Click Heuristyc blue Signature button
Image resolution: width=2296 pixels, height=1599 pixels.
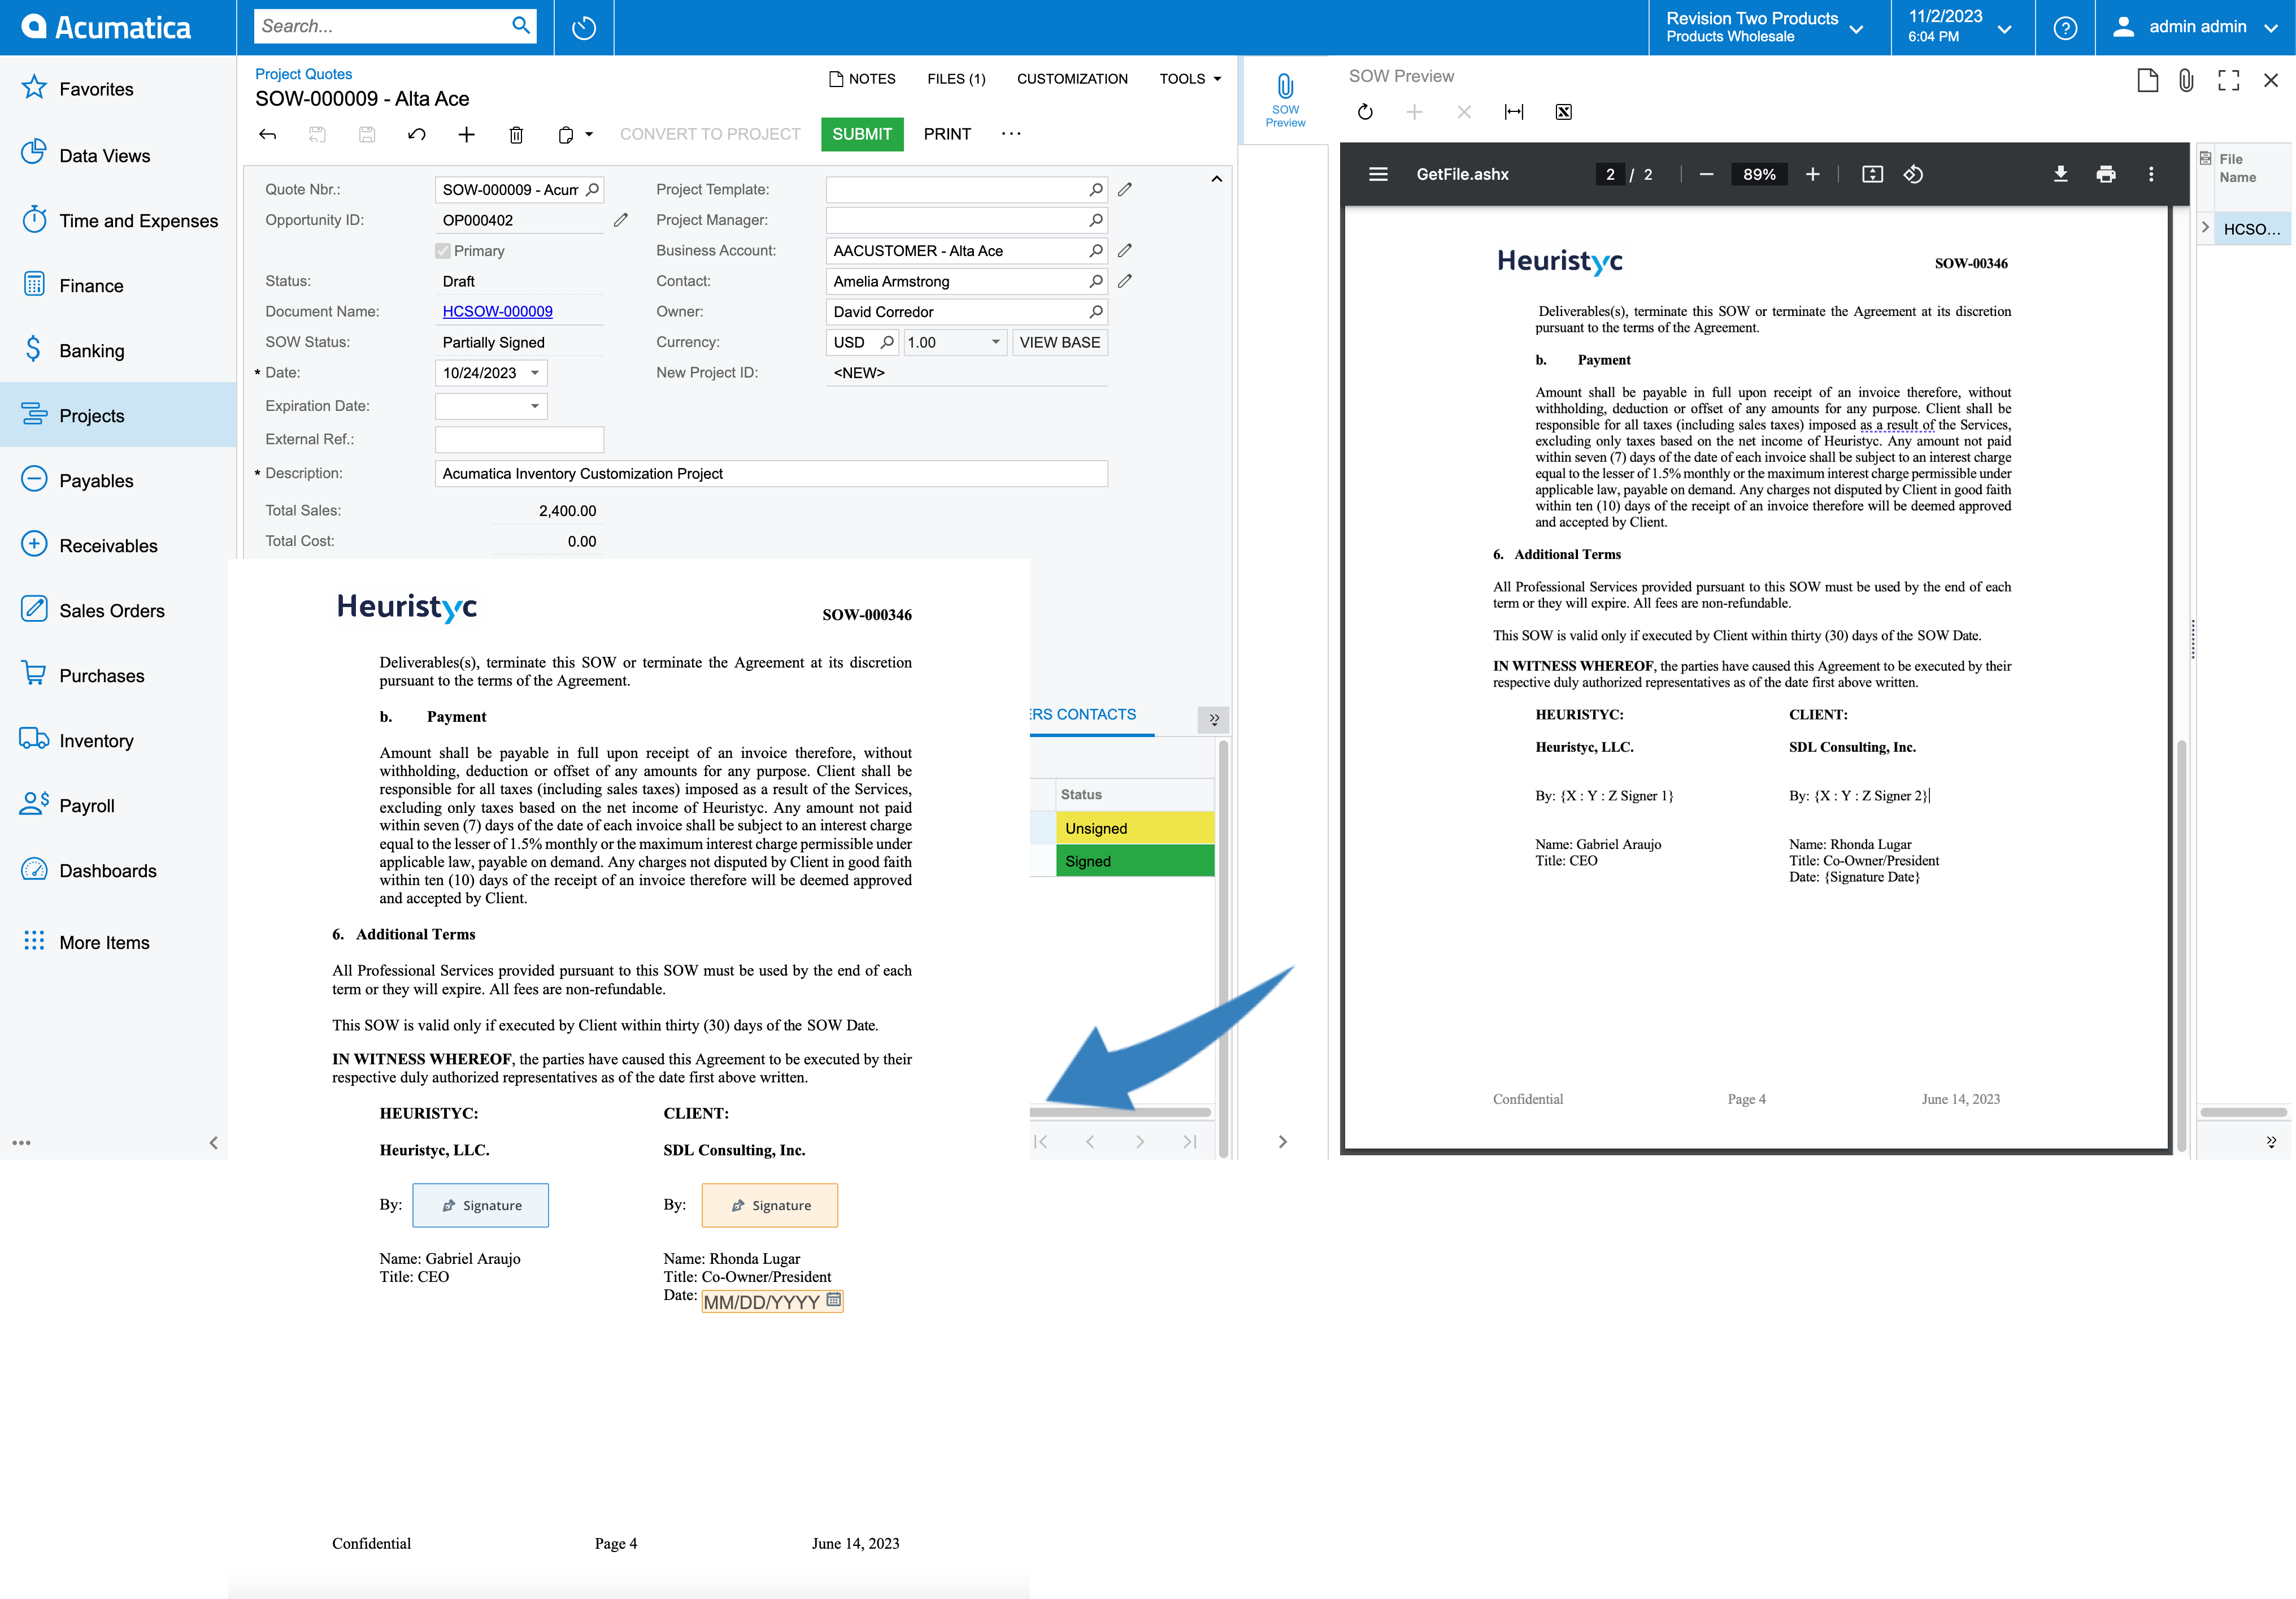(x=481, y=1204)
